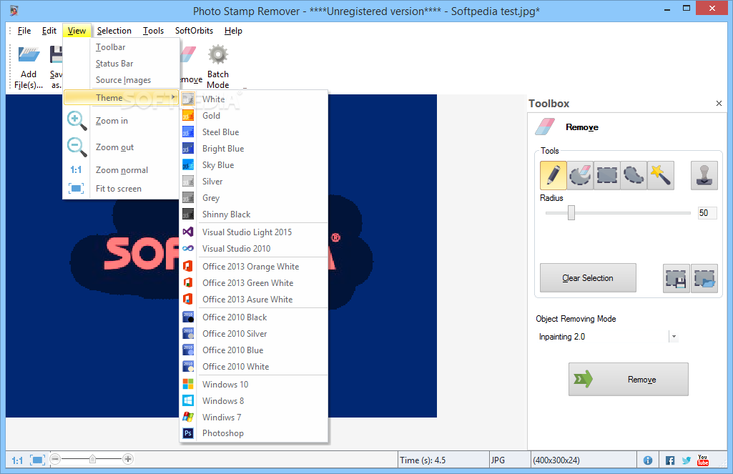733x474 pixels.
Task: Apply Office 2013 Asure White theme
Action: (x=254, y=299)
